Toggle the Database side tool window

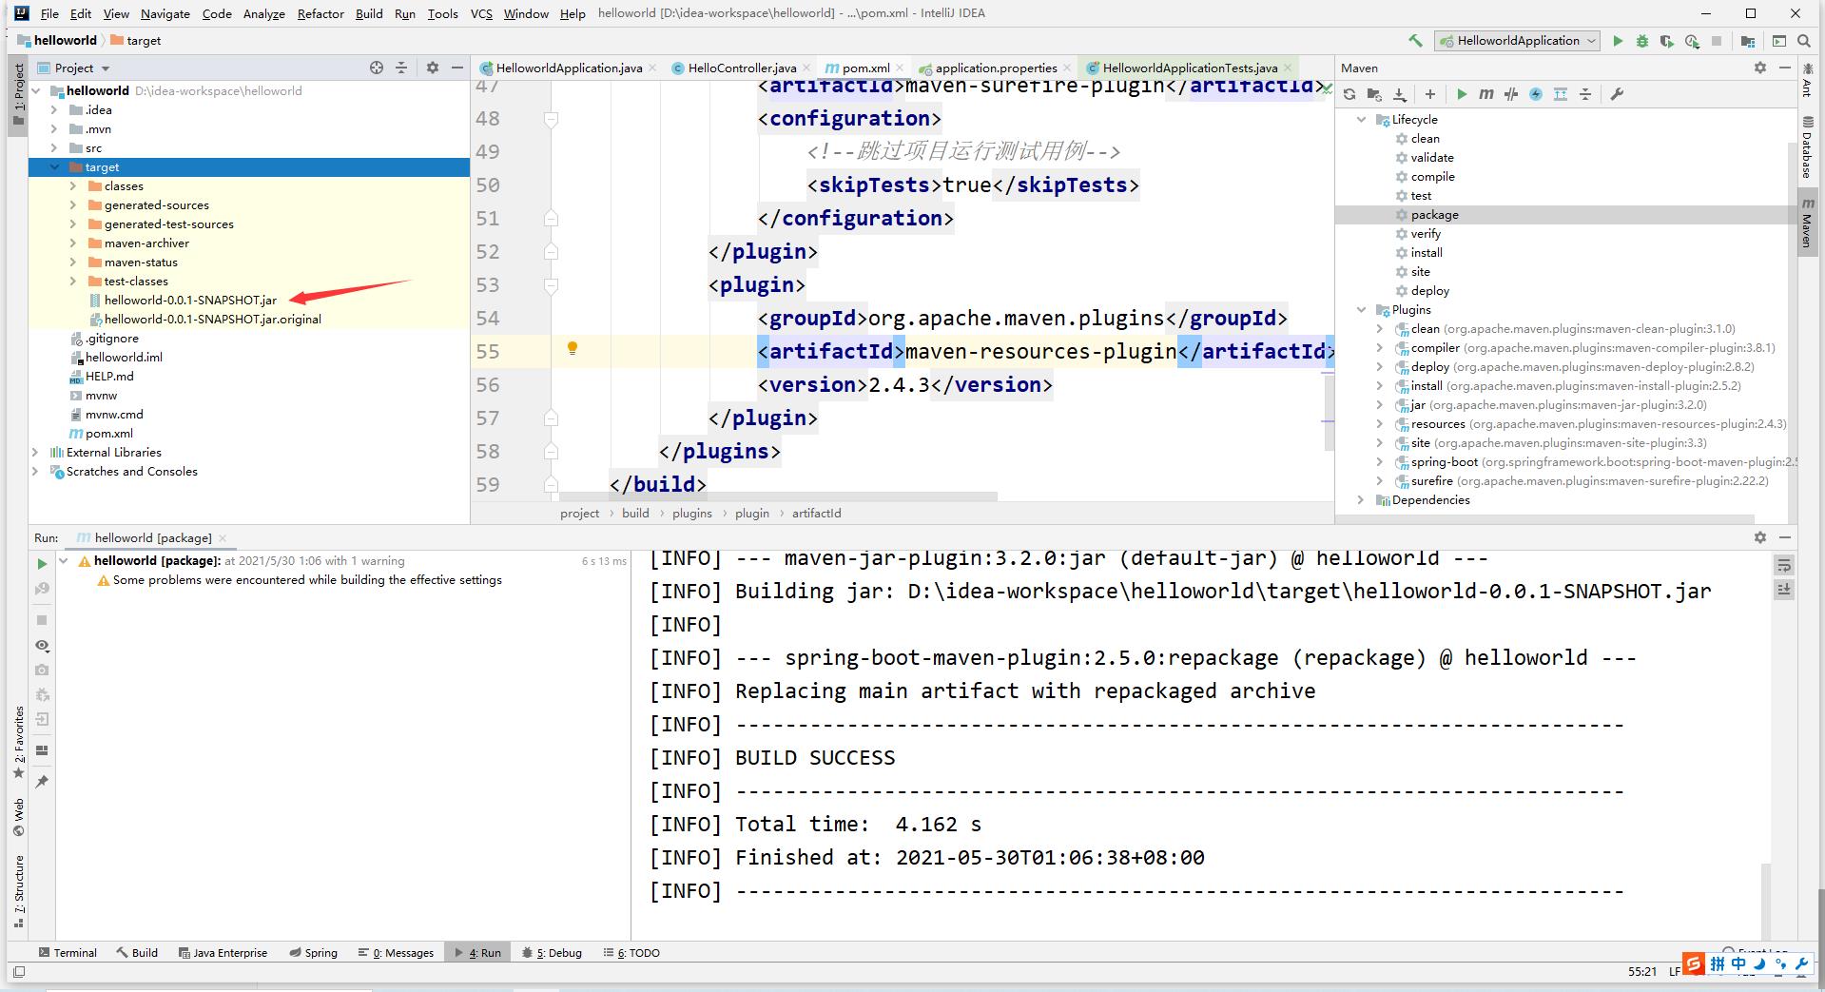pyautogui.click(x=1807, y=147)
